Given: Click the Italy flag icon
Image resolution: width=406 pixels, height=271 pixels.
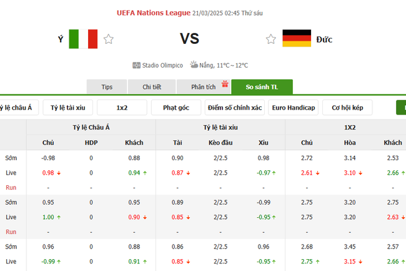Looking at the screenshot, I should coord(83,39).
